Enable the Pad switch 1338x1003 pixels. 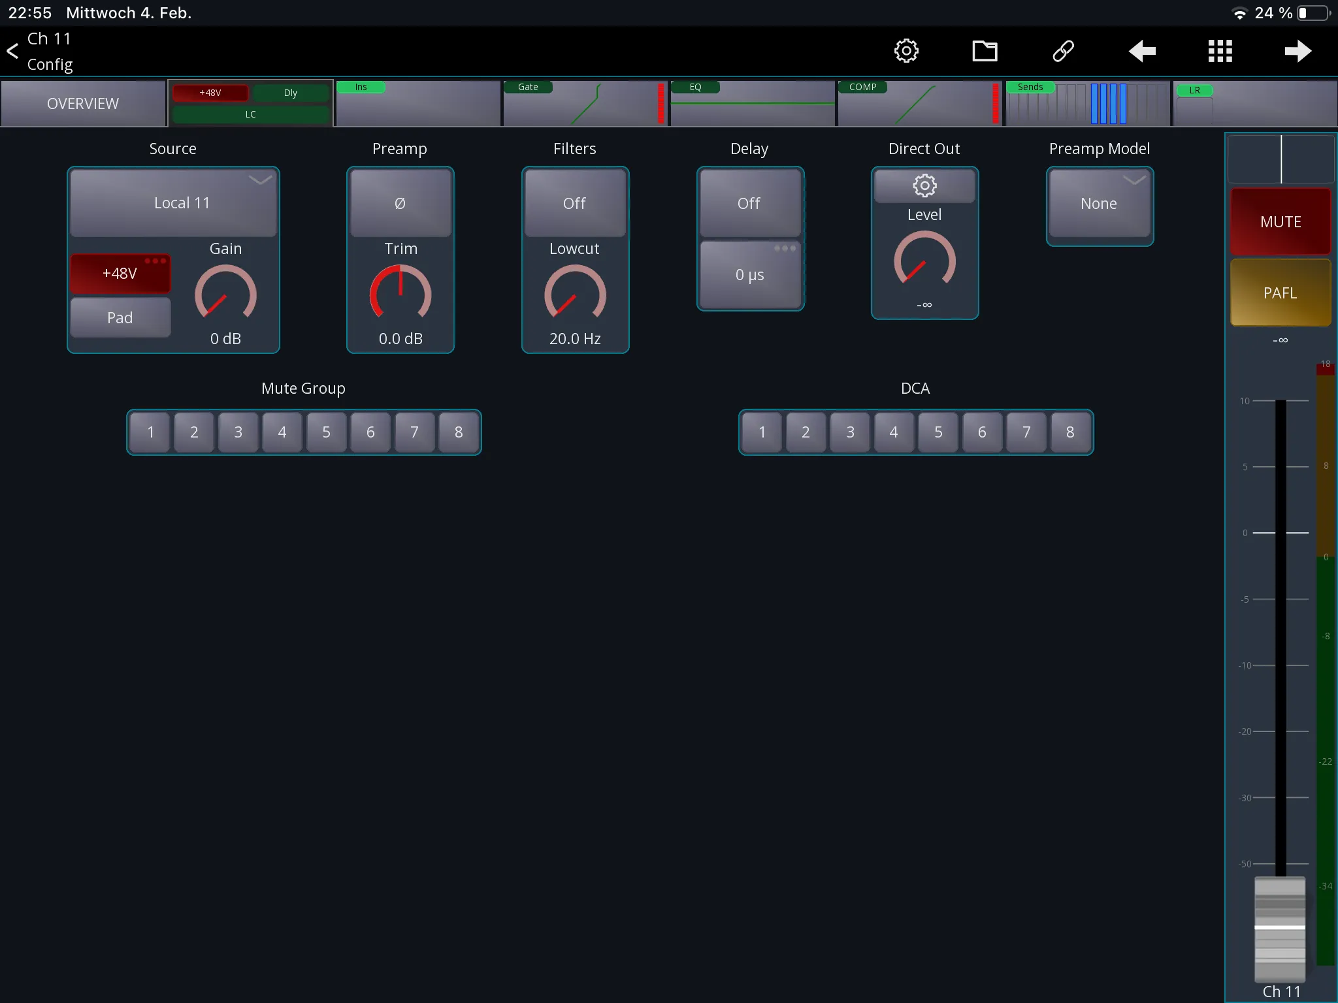click(x=120, y=317)
